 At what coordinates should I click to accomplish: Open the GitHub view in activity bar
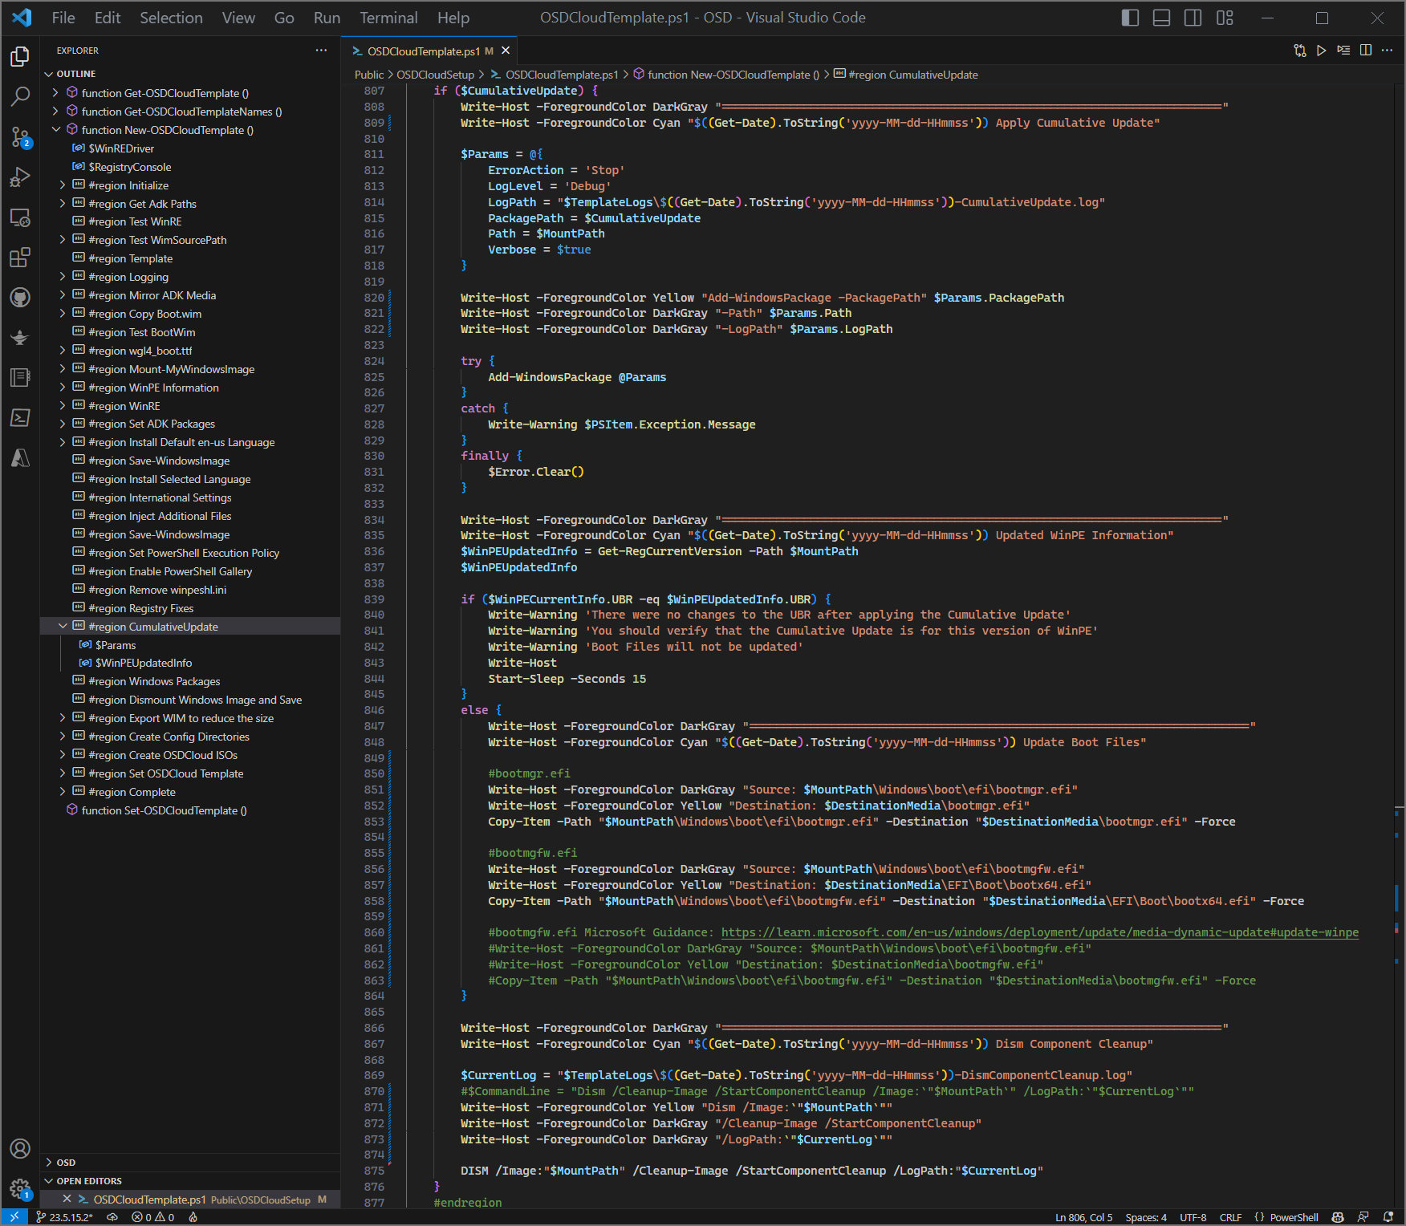[x=20, y=298]
